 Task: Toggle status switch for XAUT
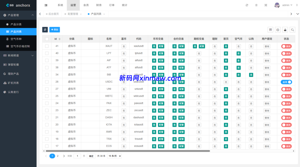pos(287,46)
